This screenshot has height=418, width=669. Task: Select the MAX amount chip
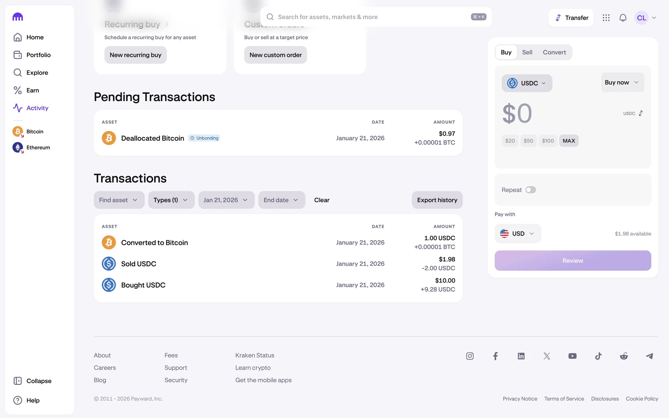[569, 141]
